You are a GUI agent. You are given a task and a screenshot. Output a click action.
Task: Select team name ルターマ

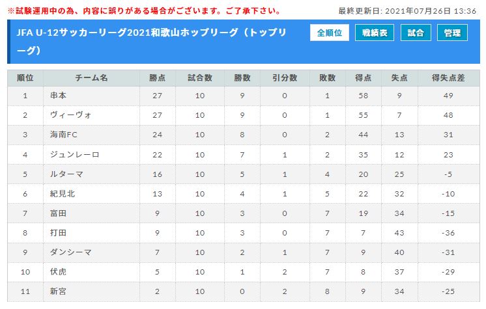[66, 174]
